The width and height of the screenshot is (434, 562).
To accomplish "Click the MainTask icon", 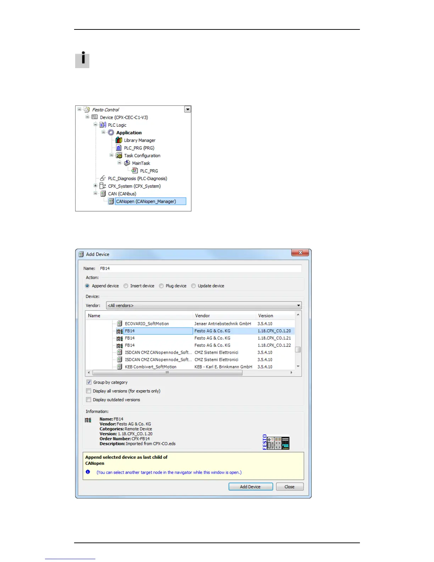I will [x=127, y=163].
